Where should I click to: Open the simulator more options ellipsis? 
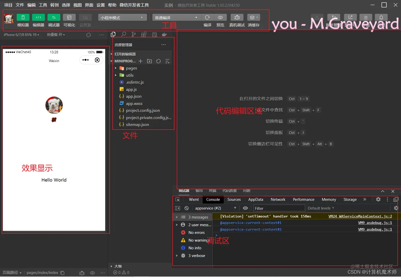[x=101, y=35]
